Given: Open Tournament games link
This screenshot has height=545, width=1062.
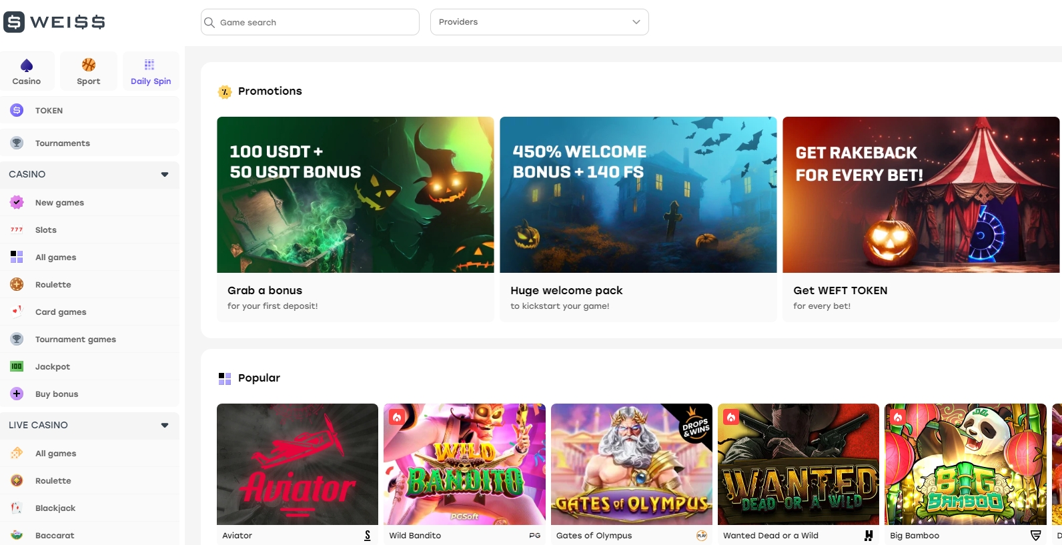Looking at the screenshot, I should point(75,340).
